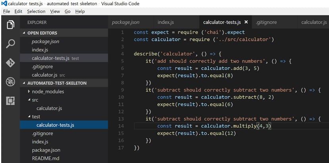Switch to the calculator.js editor tab
Viewport: 329px width, 163px height.
click(x=314, y=22)
